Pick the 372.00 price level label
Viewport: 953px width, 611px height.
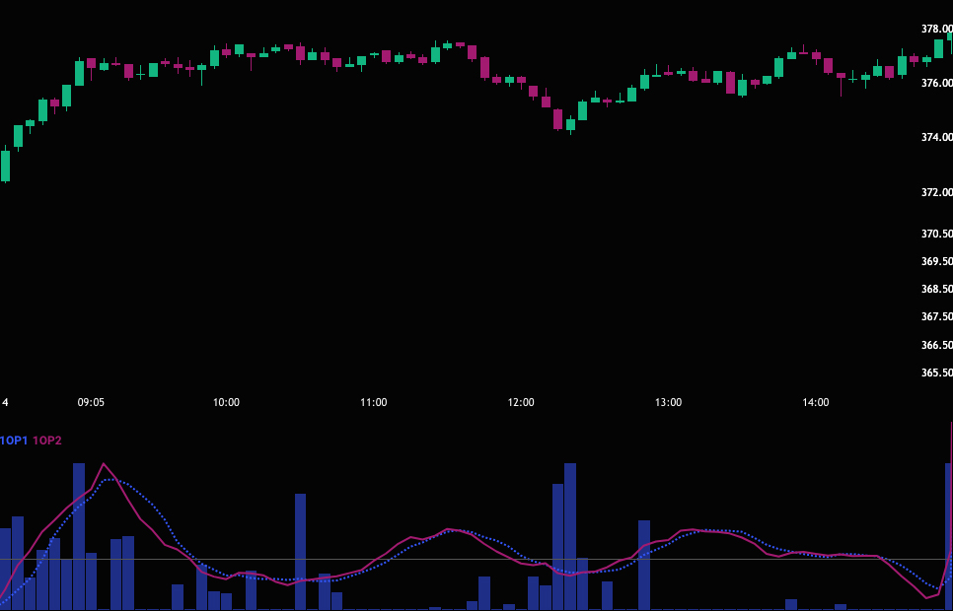tap(936, 192)
